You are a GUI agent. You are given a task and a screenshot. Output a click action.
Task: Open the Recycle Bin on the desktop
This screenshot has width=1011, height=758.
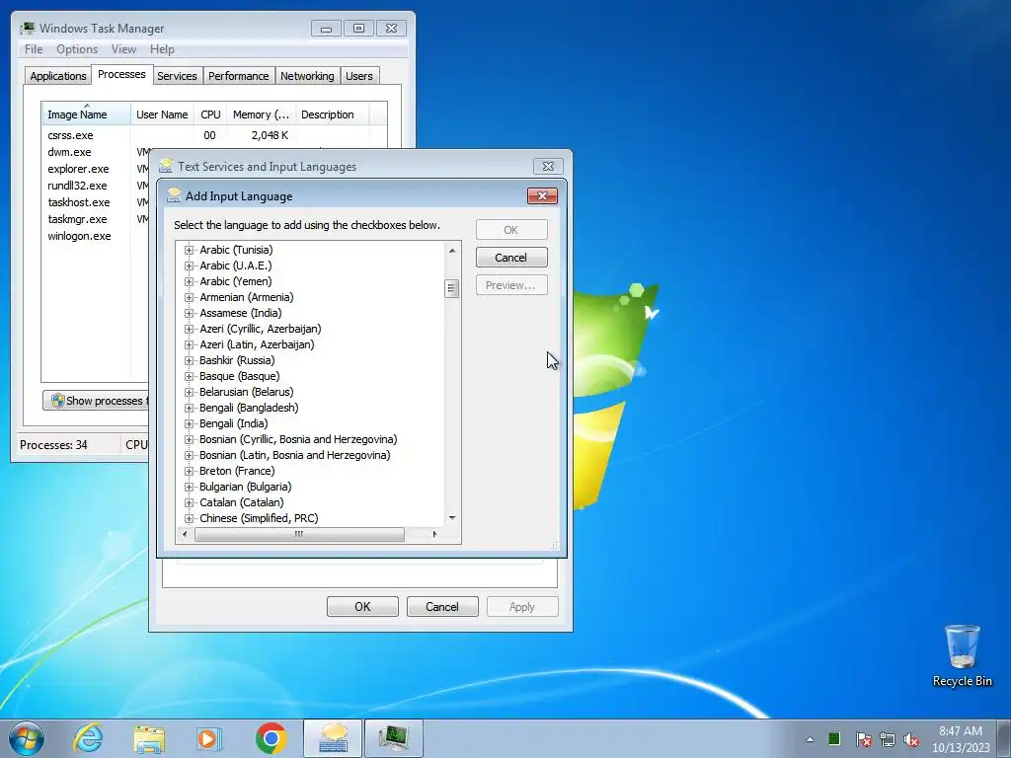click(962, 655)
